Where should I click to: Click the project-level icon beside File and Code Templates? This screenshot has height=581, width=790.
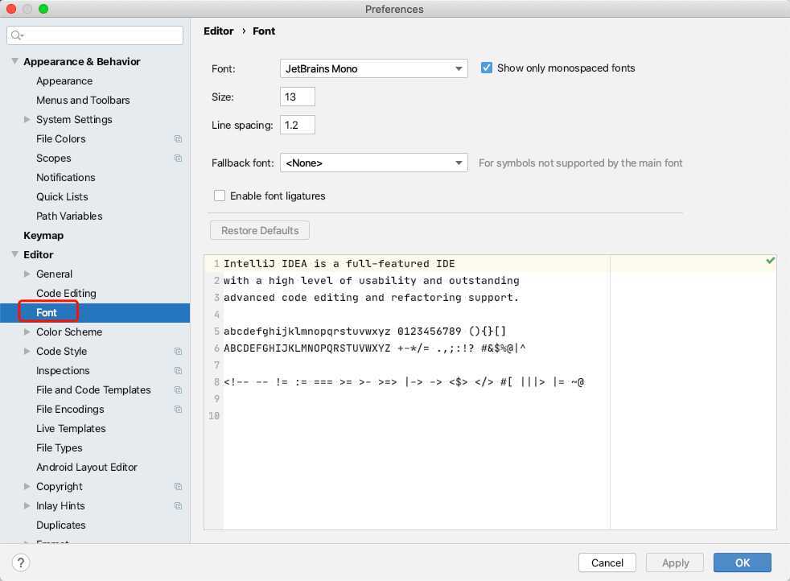[178, 390]
